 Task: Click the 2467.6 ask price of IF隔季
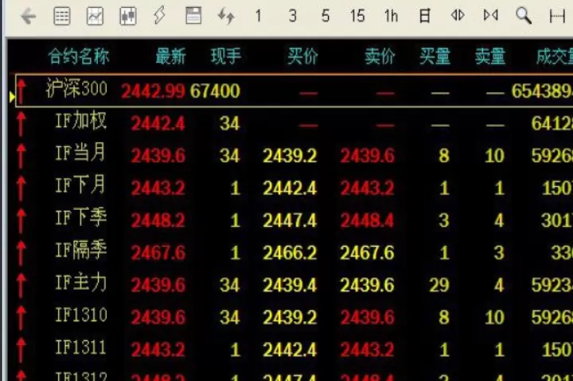(367, 252)
